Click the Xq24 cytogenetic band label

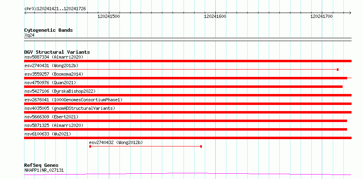pos(29,35)
